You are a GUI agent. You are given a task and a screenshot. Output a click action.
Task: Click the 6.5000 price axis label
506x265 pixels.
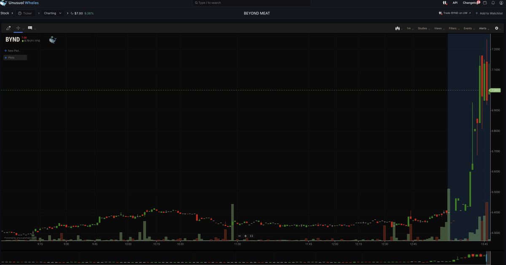[x=496, y=192]
